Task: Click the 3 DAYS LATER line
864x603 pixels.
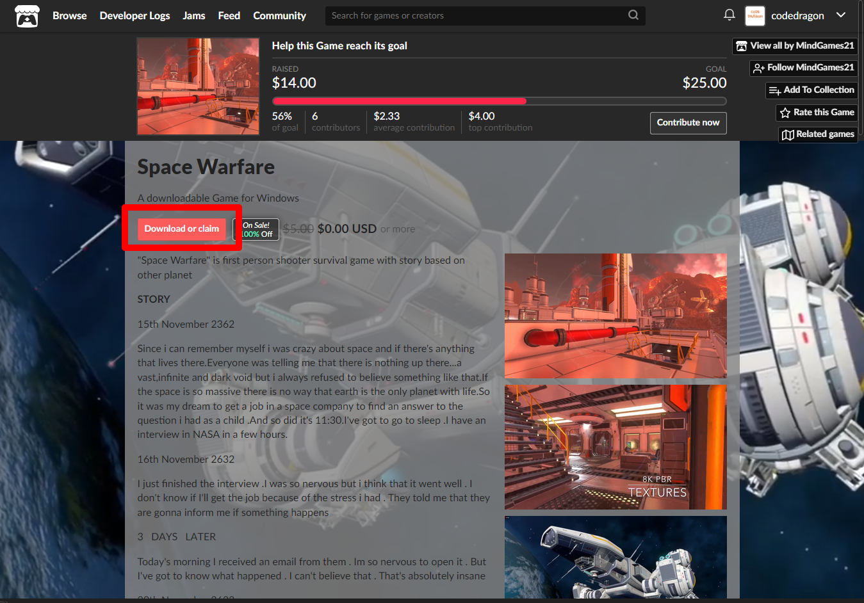Action: pos(177,536)
